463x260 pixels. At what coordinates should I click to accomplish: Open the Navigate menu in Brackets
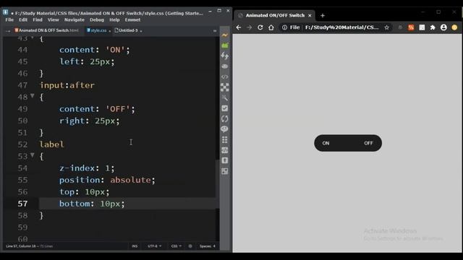click(75, 19)
